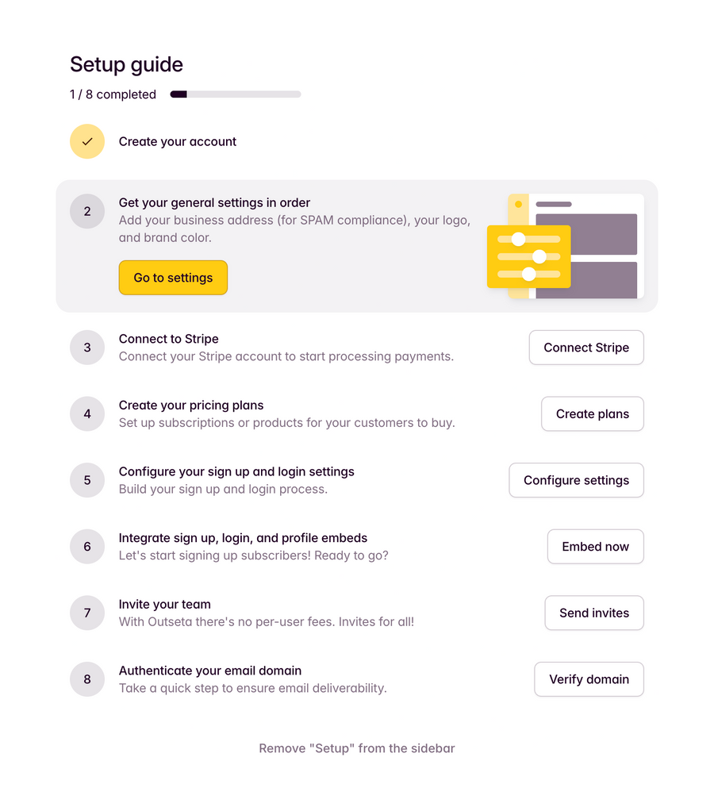Remove Setup from the sidebar
714x811 pixels.
(x=356, y=748)
